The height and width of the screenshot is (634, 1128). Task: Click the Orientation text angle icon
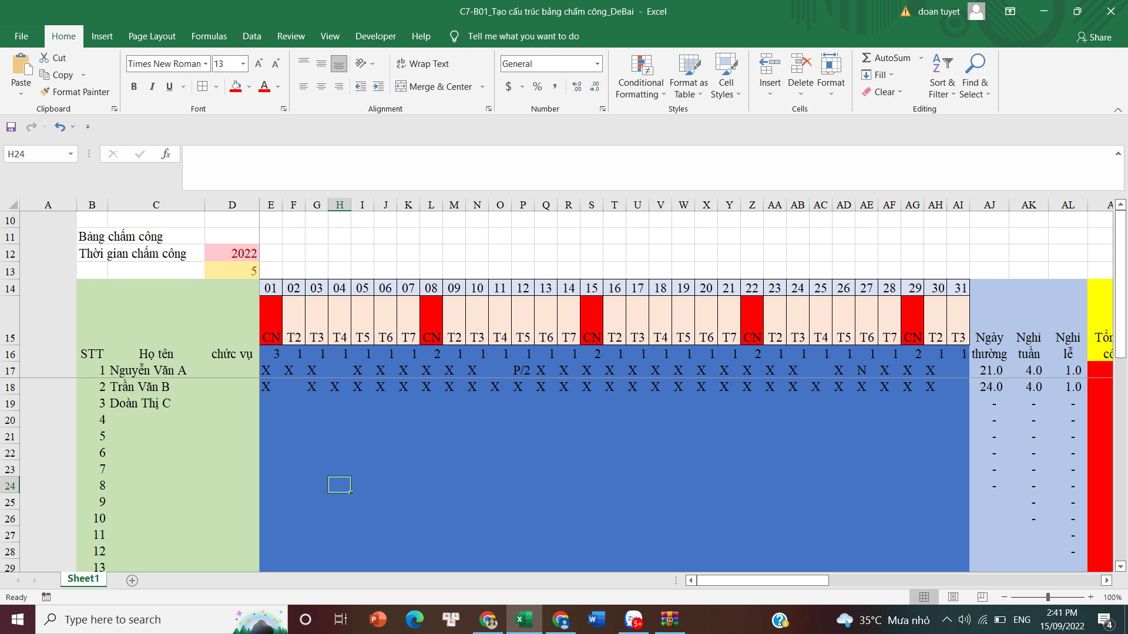click(x=361, y=63)
